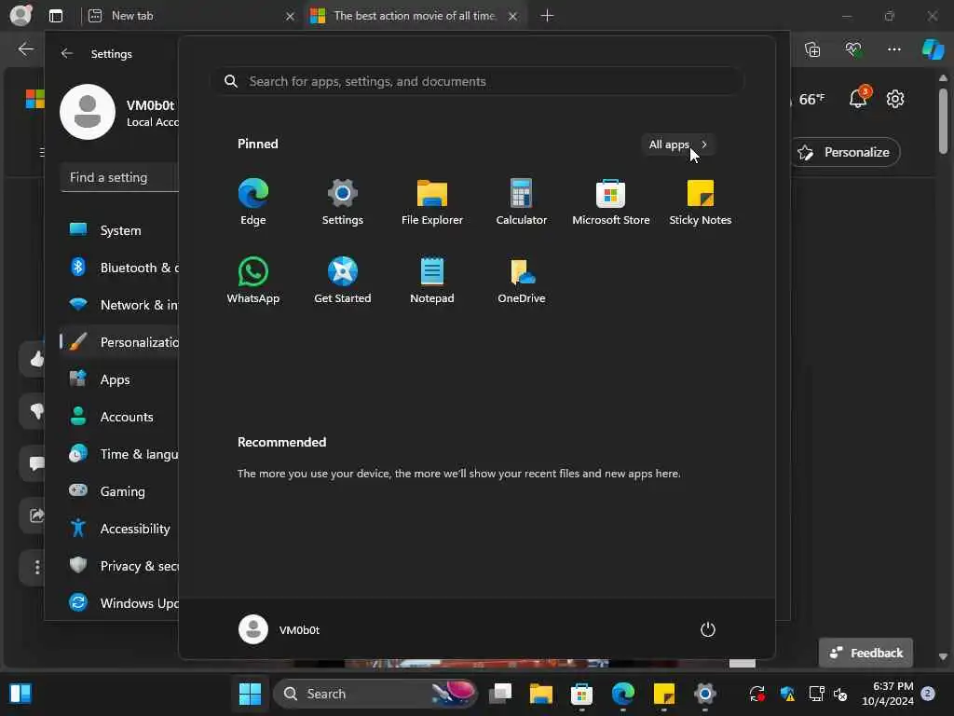
Task: Open Edge Settings and more menu
Action: click(x=893, y=49)
